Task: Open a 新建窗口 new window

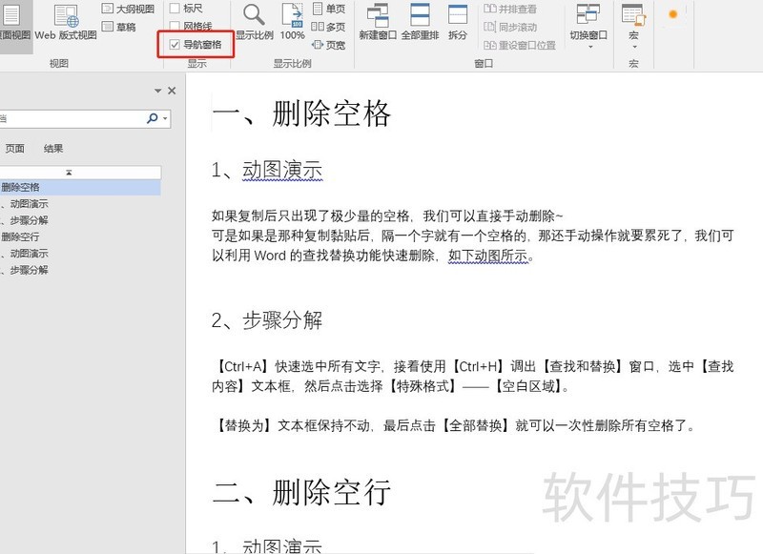Action: click(378, 22)
